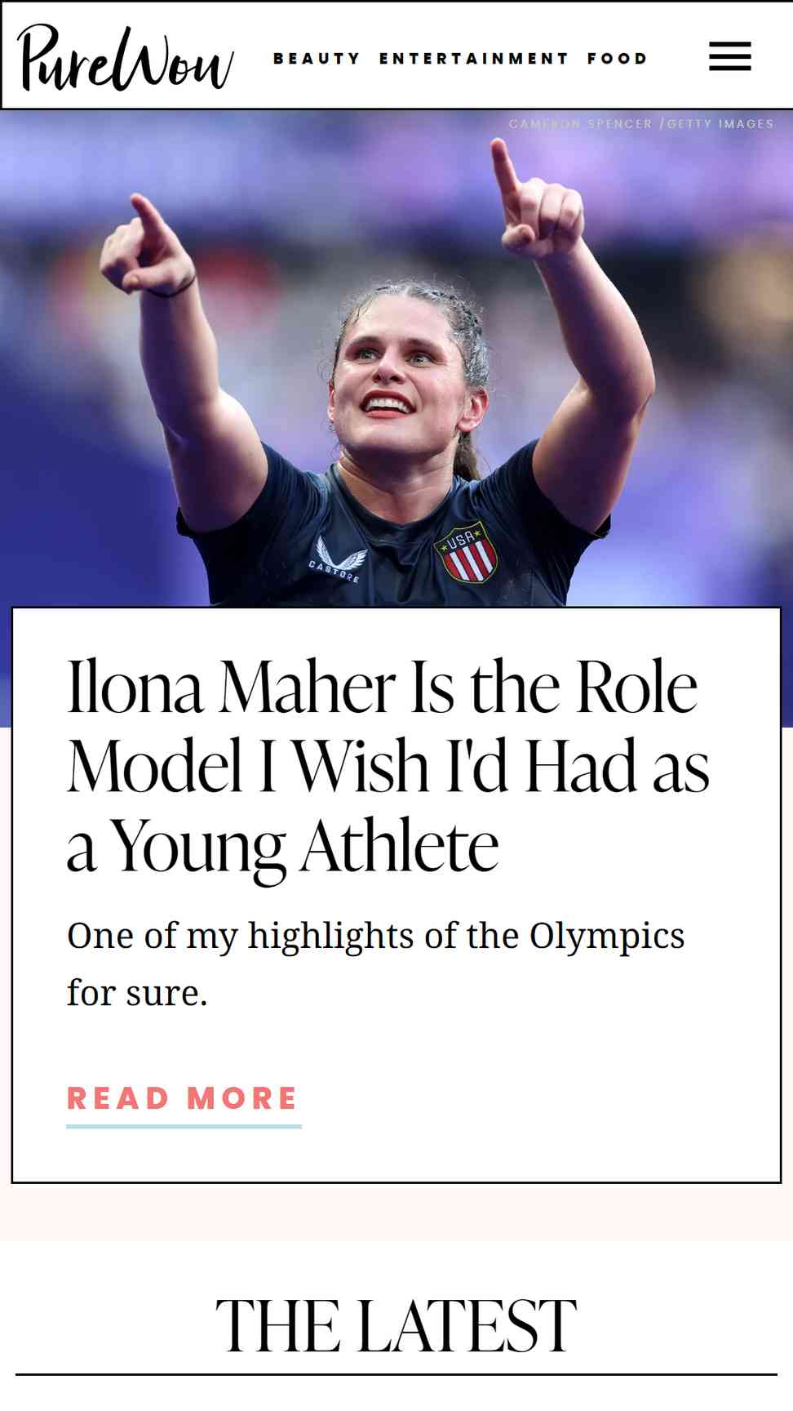Click the blue underline beneath Read More
This screenshot has width=793, height=1411.
point(184,1126)
